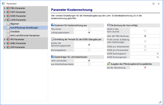Viewport: 163px width, 105px height.
Task: Click the CRM-Parameter tree icon
Action: pyautogui.click(x=8, y=47)
